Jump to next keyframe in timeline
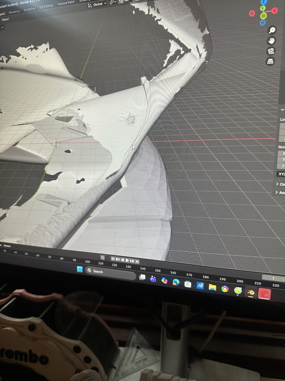This screenshot has width=285, height=381. (132, 261)
